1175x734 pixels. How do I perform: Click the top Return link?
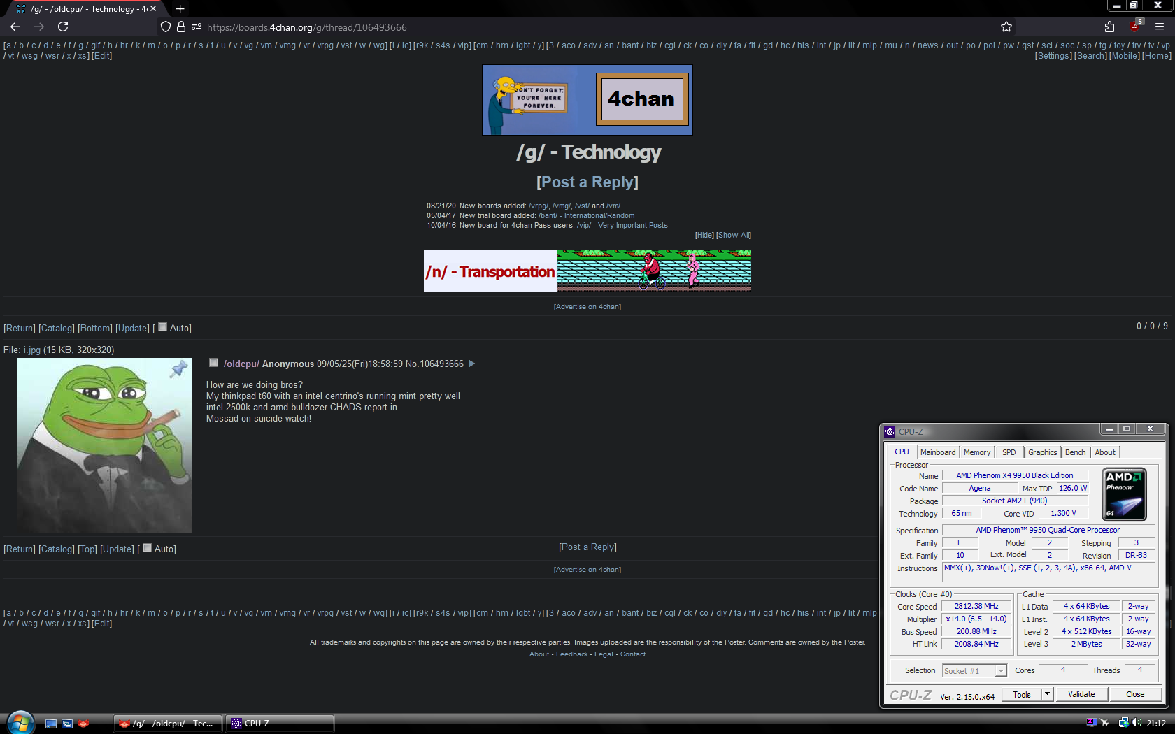point(20,328)
